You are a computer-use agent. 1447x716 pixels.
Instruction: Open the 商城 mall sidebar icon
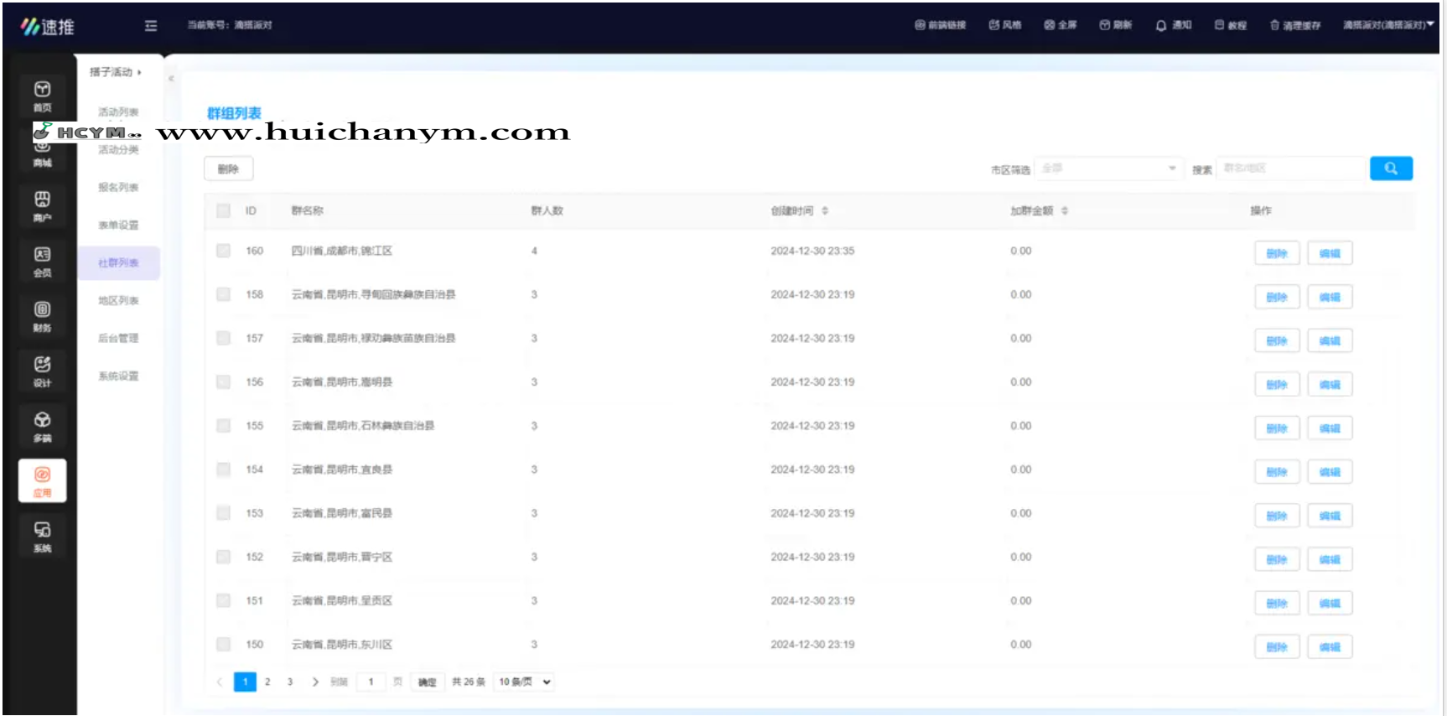(42, 153)
